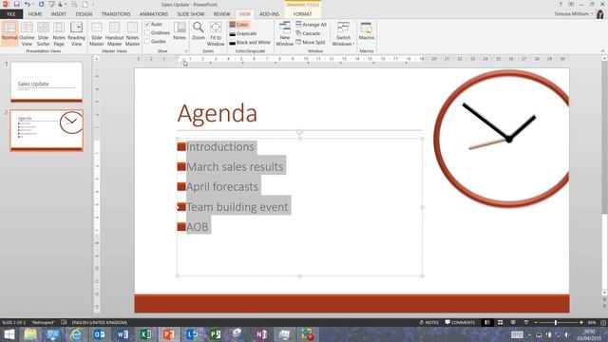The image size is (608, 342).
Task: Toggle the Notes pane in Show group
Action: click(180, 31)
